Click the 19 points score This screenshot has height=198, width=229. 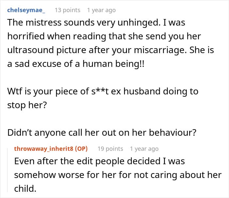click(x=110, y=149)
